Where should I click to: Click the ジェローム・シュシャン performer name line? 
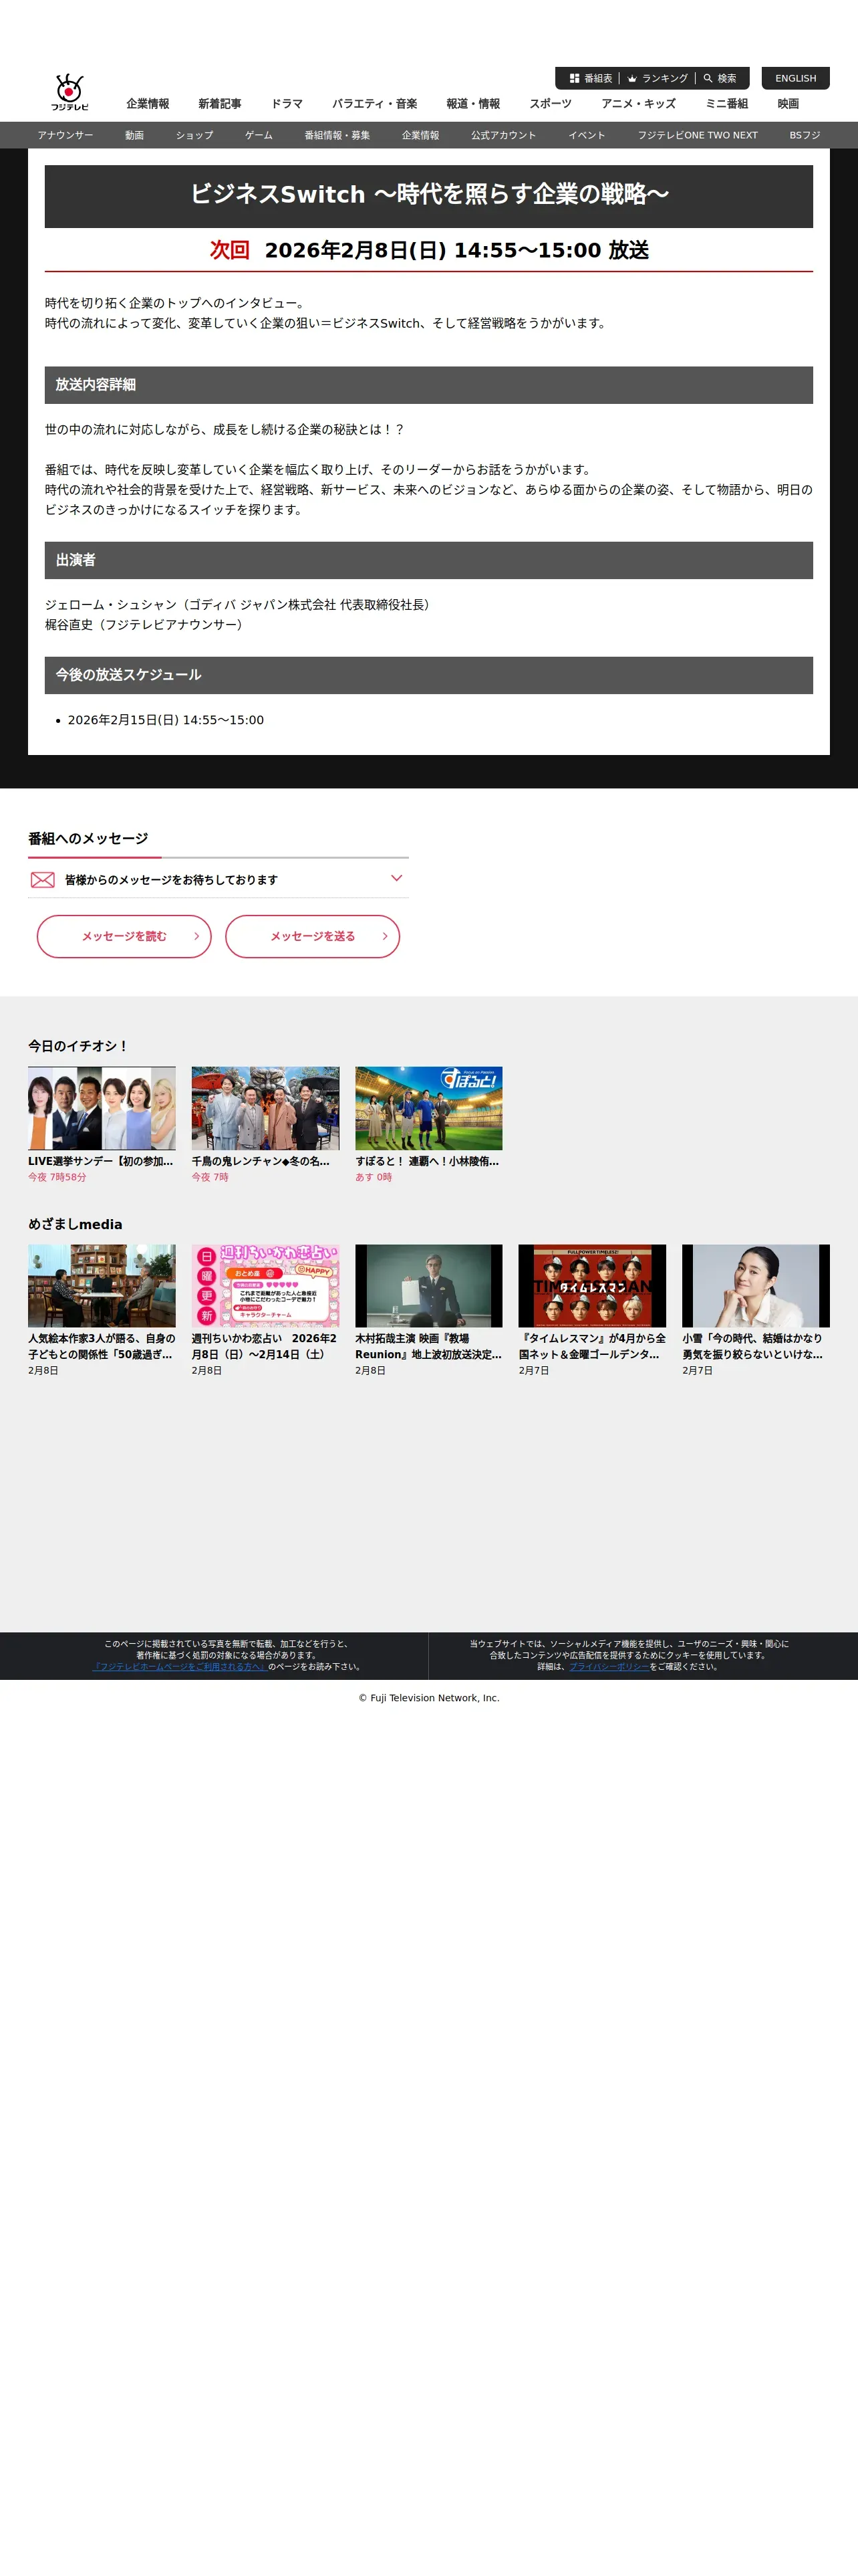pos(241,605)
